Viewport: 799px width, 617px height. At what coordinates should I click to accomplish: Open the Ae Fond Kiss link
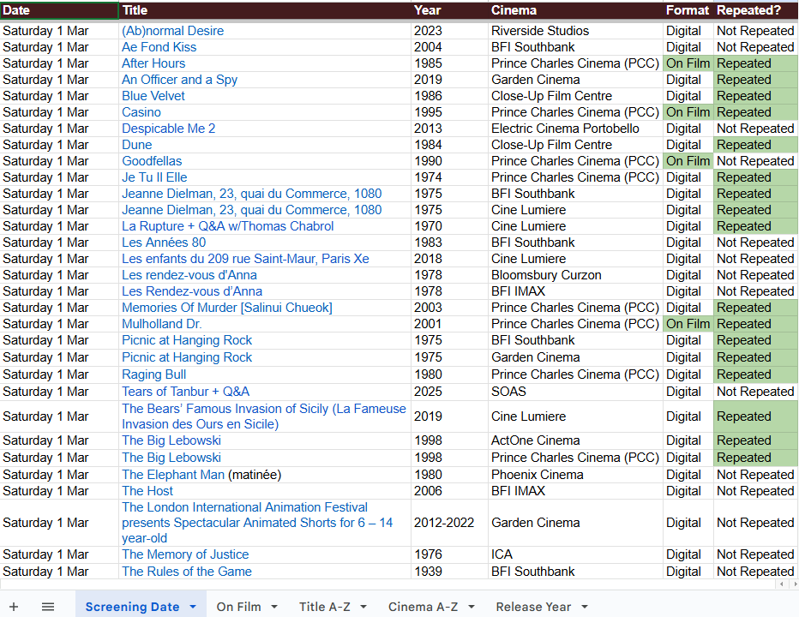coord(159,47)
